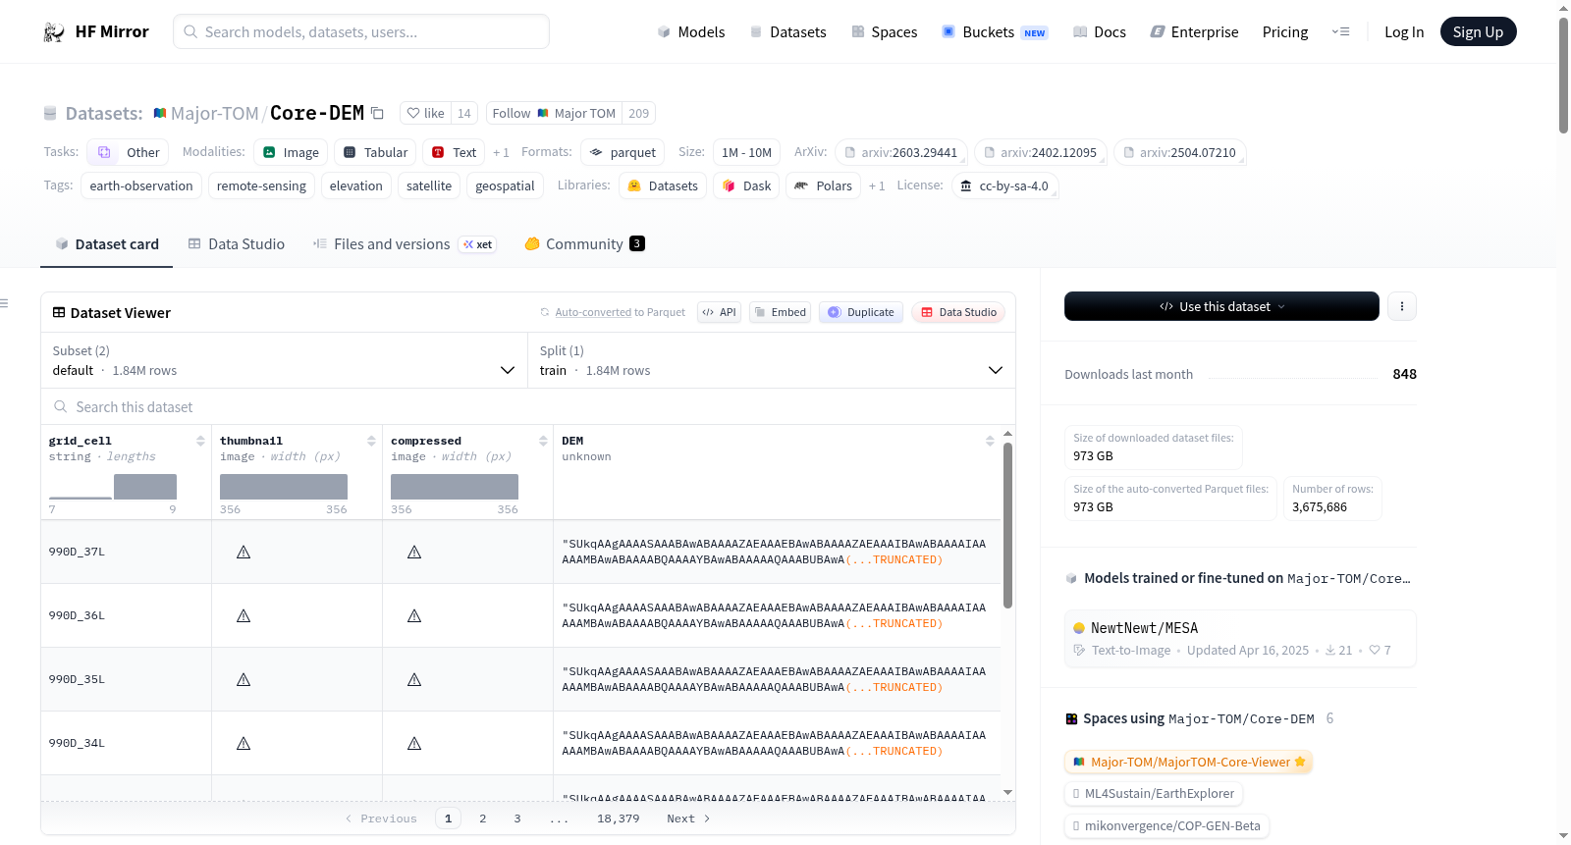1571x845 pixels.
Task: Expand the +1 more libraries
Action: coord(877,185)
